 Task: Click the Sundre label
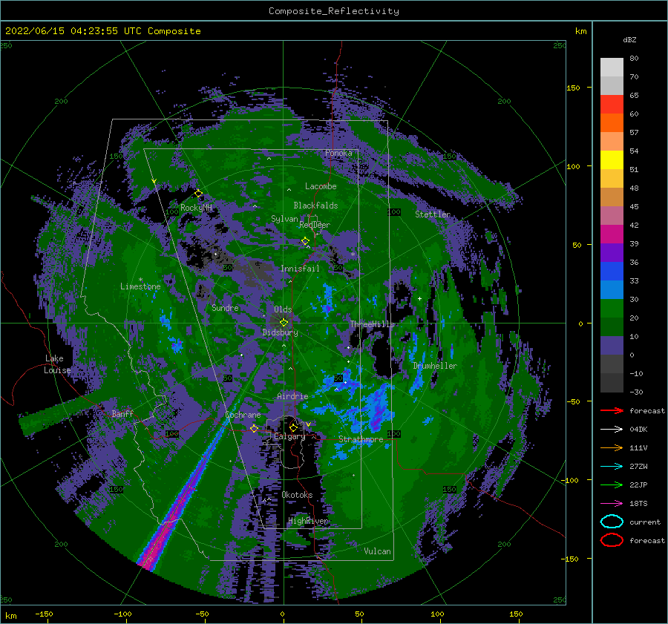[x=225, y=307]
